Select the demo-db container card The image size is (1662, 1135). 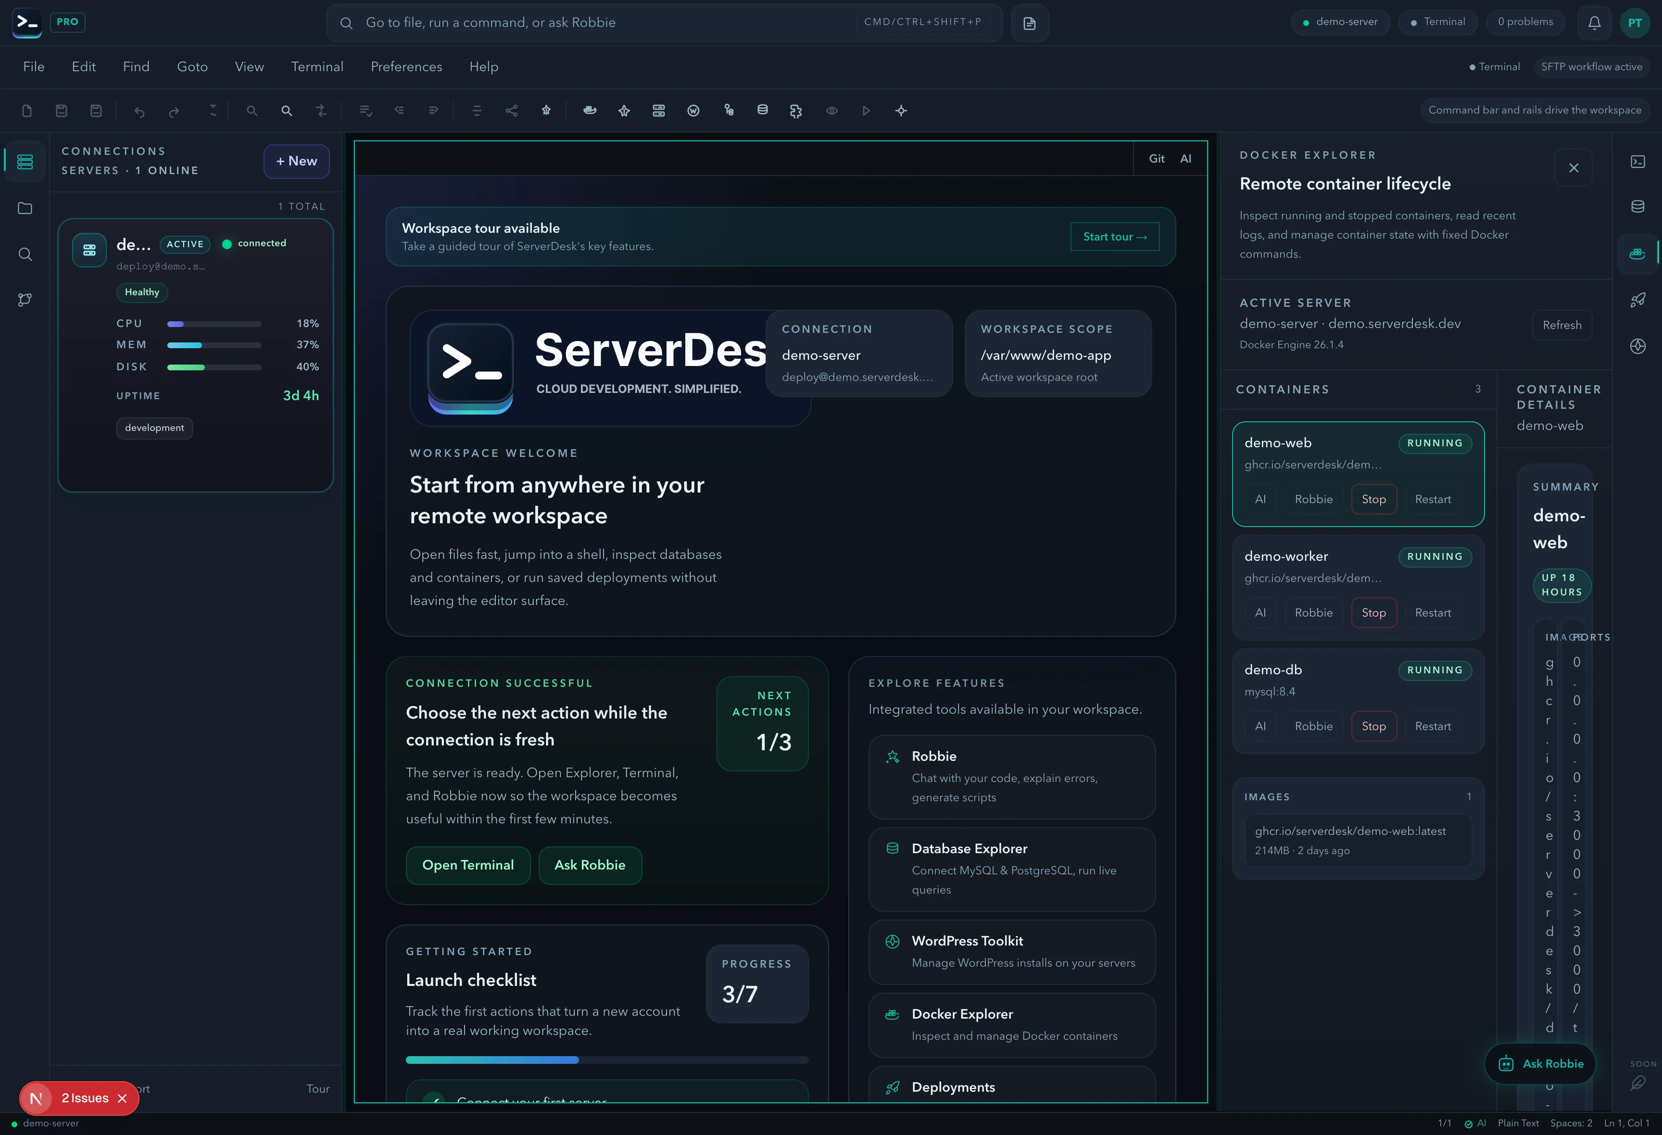[x=1358, y=702]
